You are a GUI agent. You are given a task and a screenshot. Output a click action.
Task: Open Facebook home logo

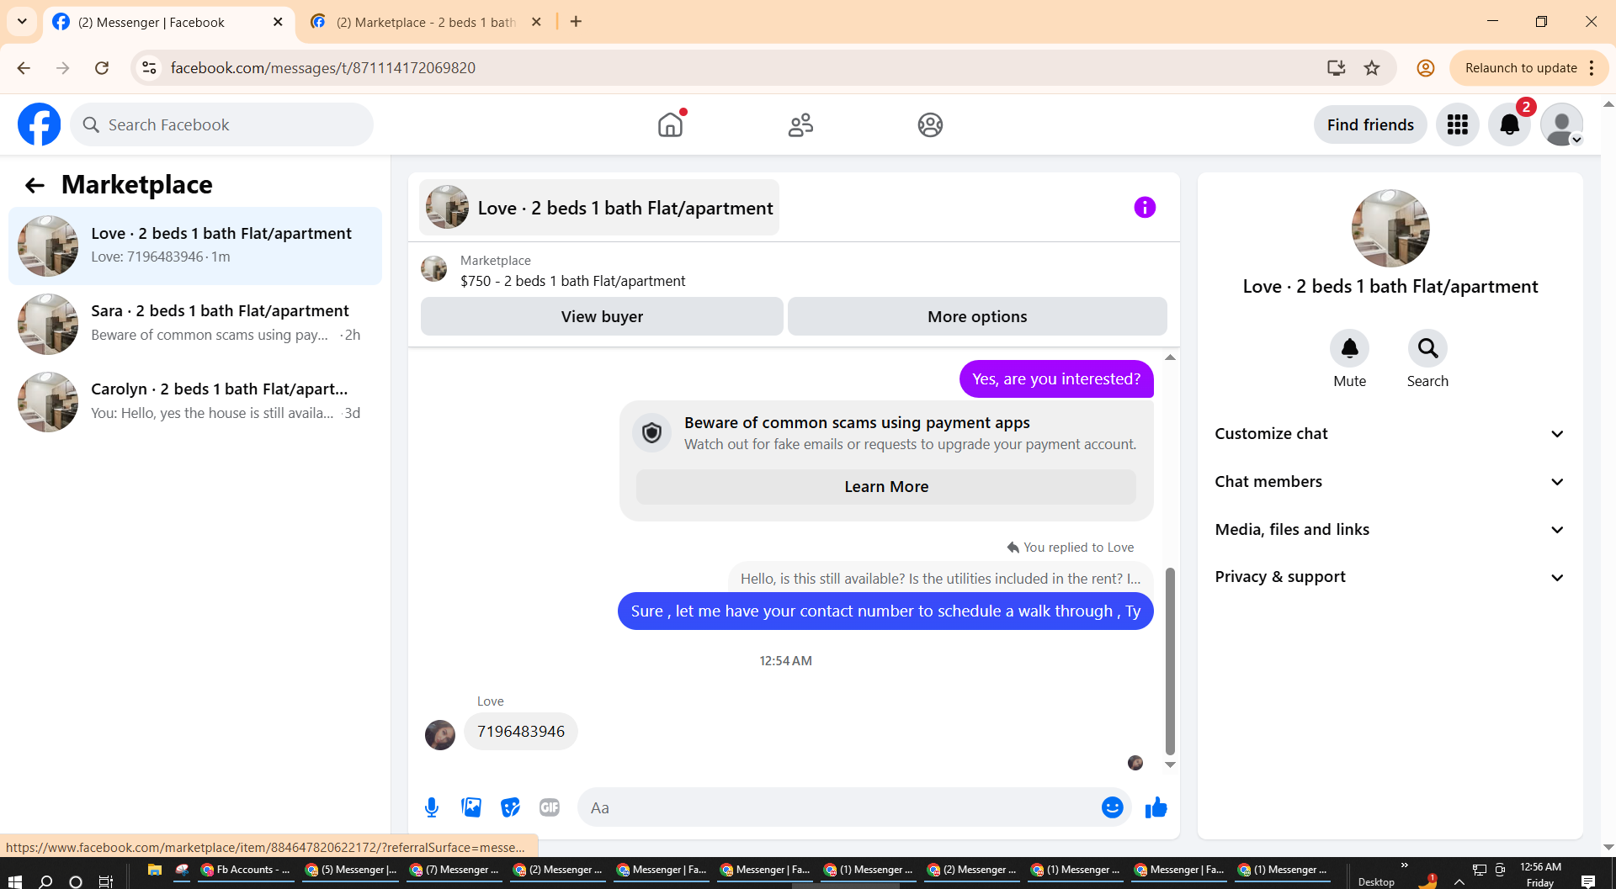click(39, 124)
